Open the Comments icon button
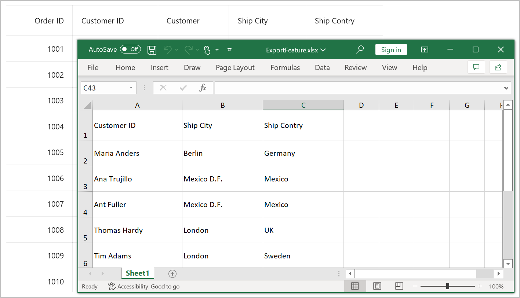 click(x=476, y=67)
